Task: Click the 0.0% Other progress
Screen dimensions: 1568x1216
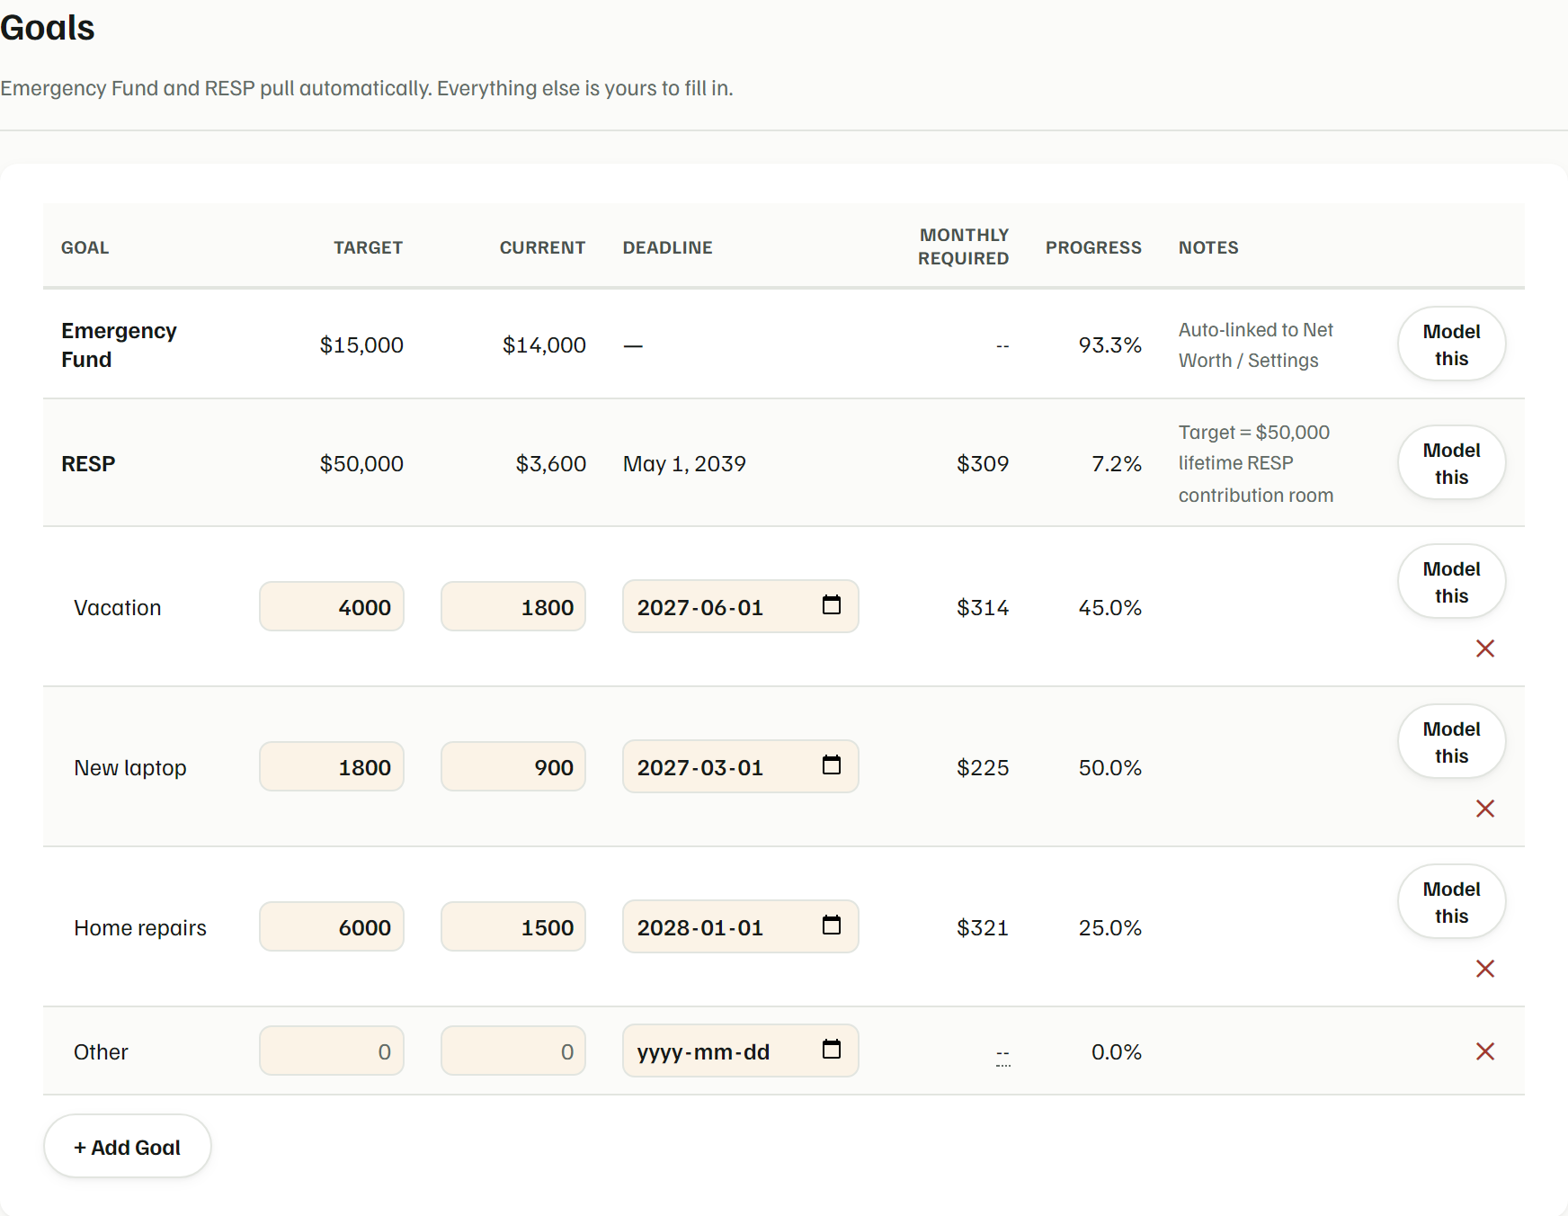Action: [1116, 1052]
